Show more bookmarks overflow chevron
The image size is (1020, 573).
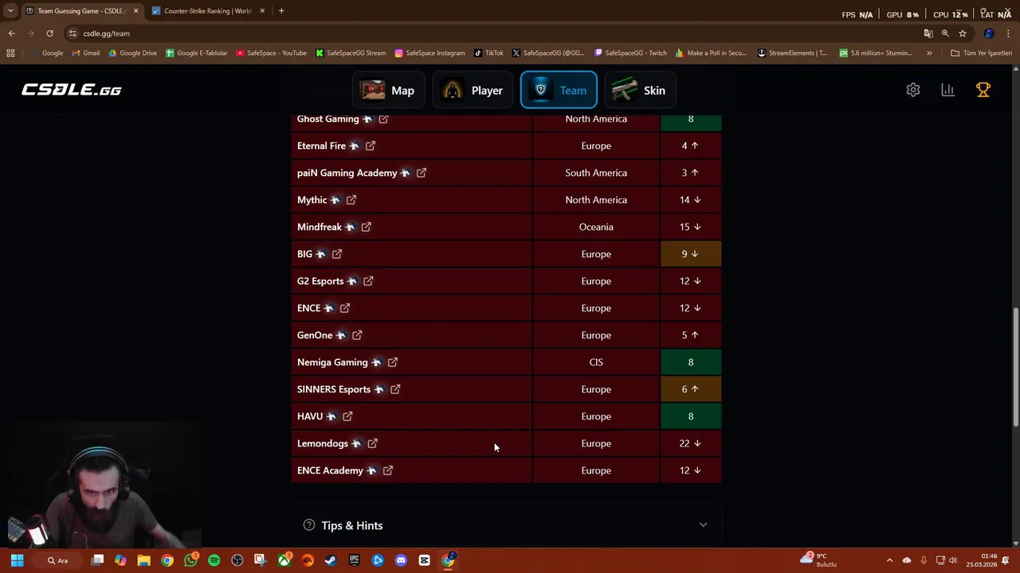929,53
